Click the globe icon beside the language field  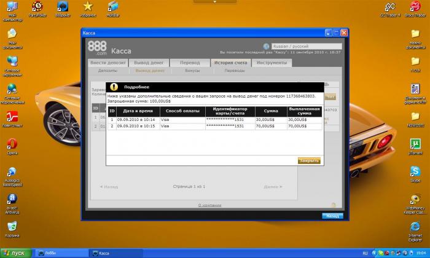coord(266,46)
